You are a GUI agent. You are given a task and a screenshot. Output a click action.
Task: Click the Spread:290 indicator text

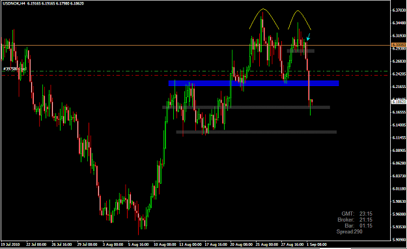350,231
